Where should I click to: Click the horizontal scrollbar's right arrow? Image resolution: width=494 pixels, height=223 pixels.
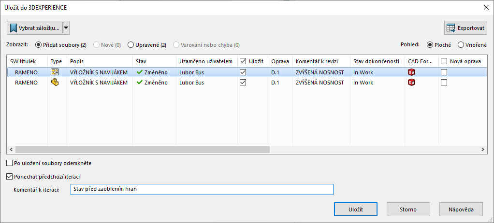coord(482,150)
